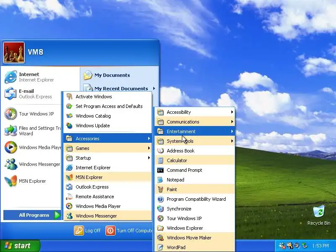Click the start button on taskbar
336x252 pixels.
click(20, 246)
